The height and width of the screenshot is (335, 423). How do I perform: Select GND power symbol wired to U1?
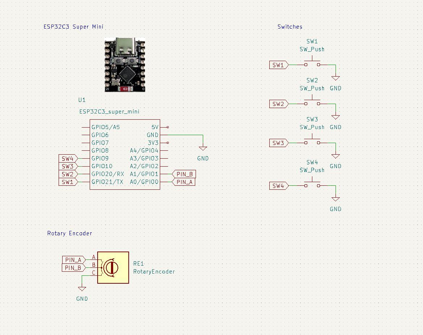[203, 149]
